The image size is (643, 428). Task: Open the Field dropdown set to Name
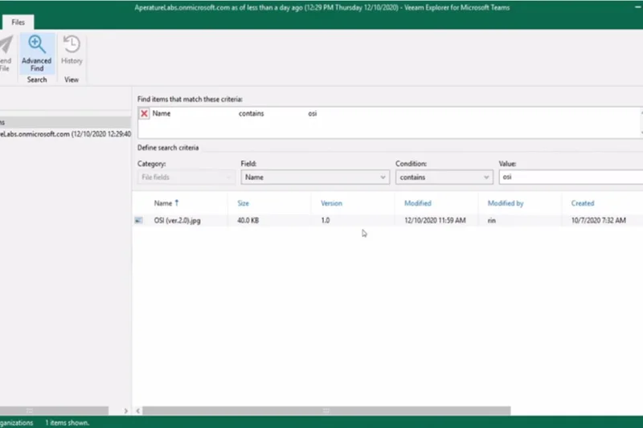pos(315,177)
